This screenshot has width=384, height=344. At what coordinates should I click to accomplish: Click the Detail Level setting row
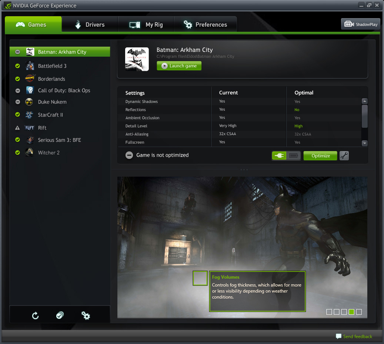click(239, 126)
